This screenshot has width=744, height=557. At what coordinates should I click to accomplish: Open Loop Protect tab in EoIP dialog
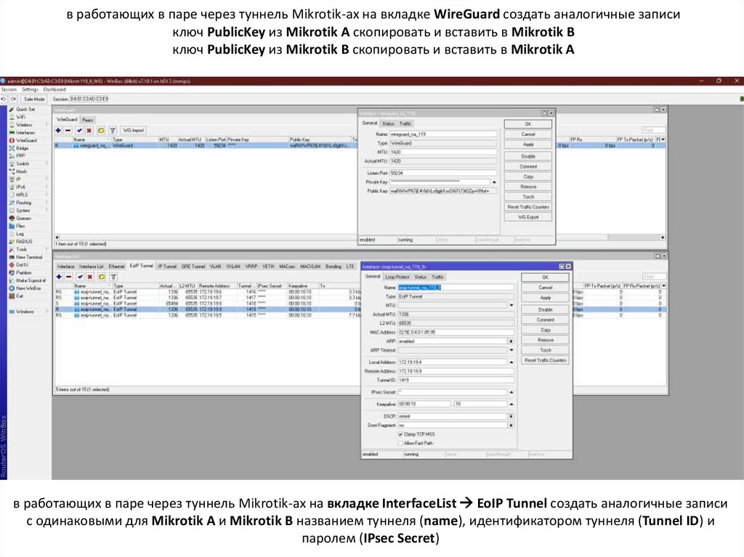tap(397, 277)
